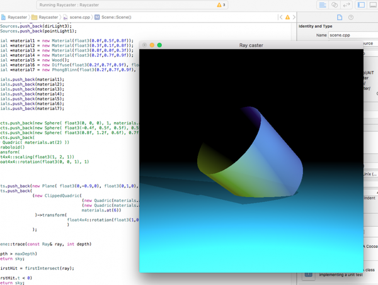This screenshot has width=378, height=285.
Task: Select the standard editor icon
Action: (323, 5)
